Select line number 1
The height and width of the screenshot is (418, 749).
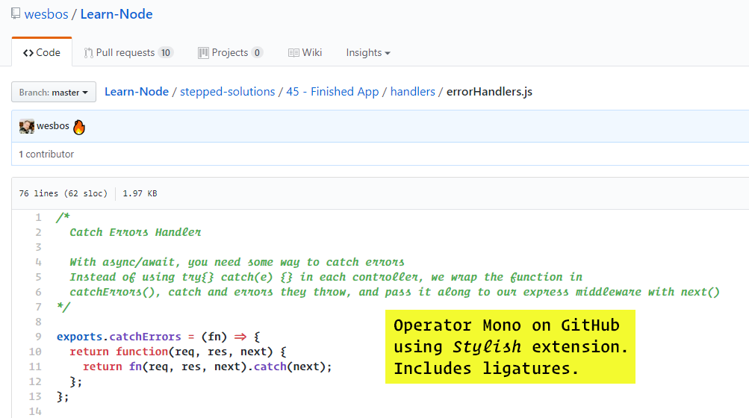pos(38,218)
